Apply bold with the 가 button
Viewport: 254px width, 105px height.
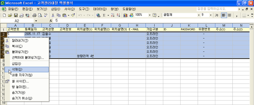point(217,15)
